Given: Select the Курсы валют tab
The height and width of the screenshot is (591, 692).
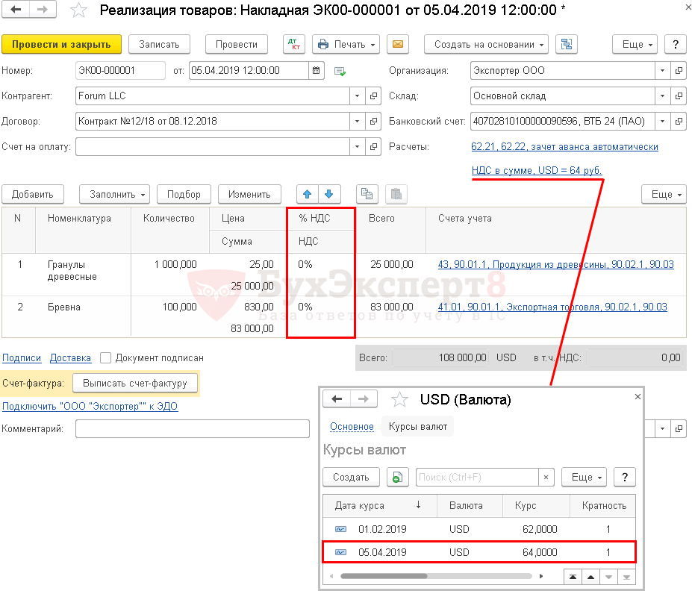Looking at the screenshot, I should point(418,426).
